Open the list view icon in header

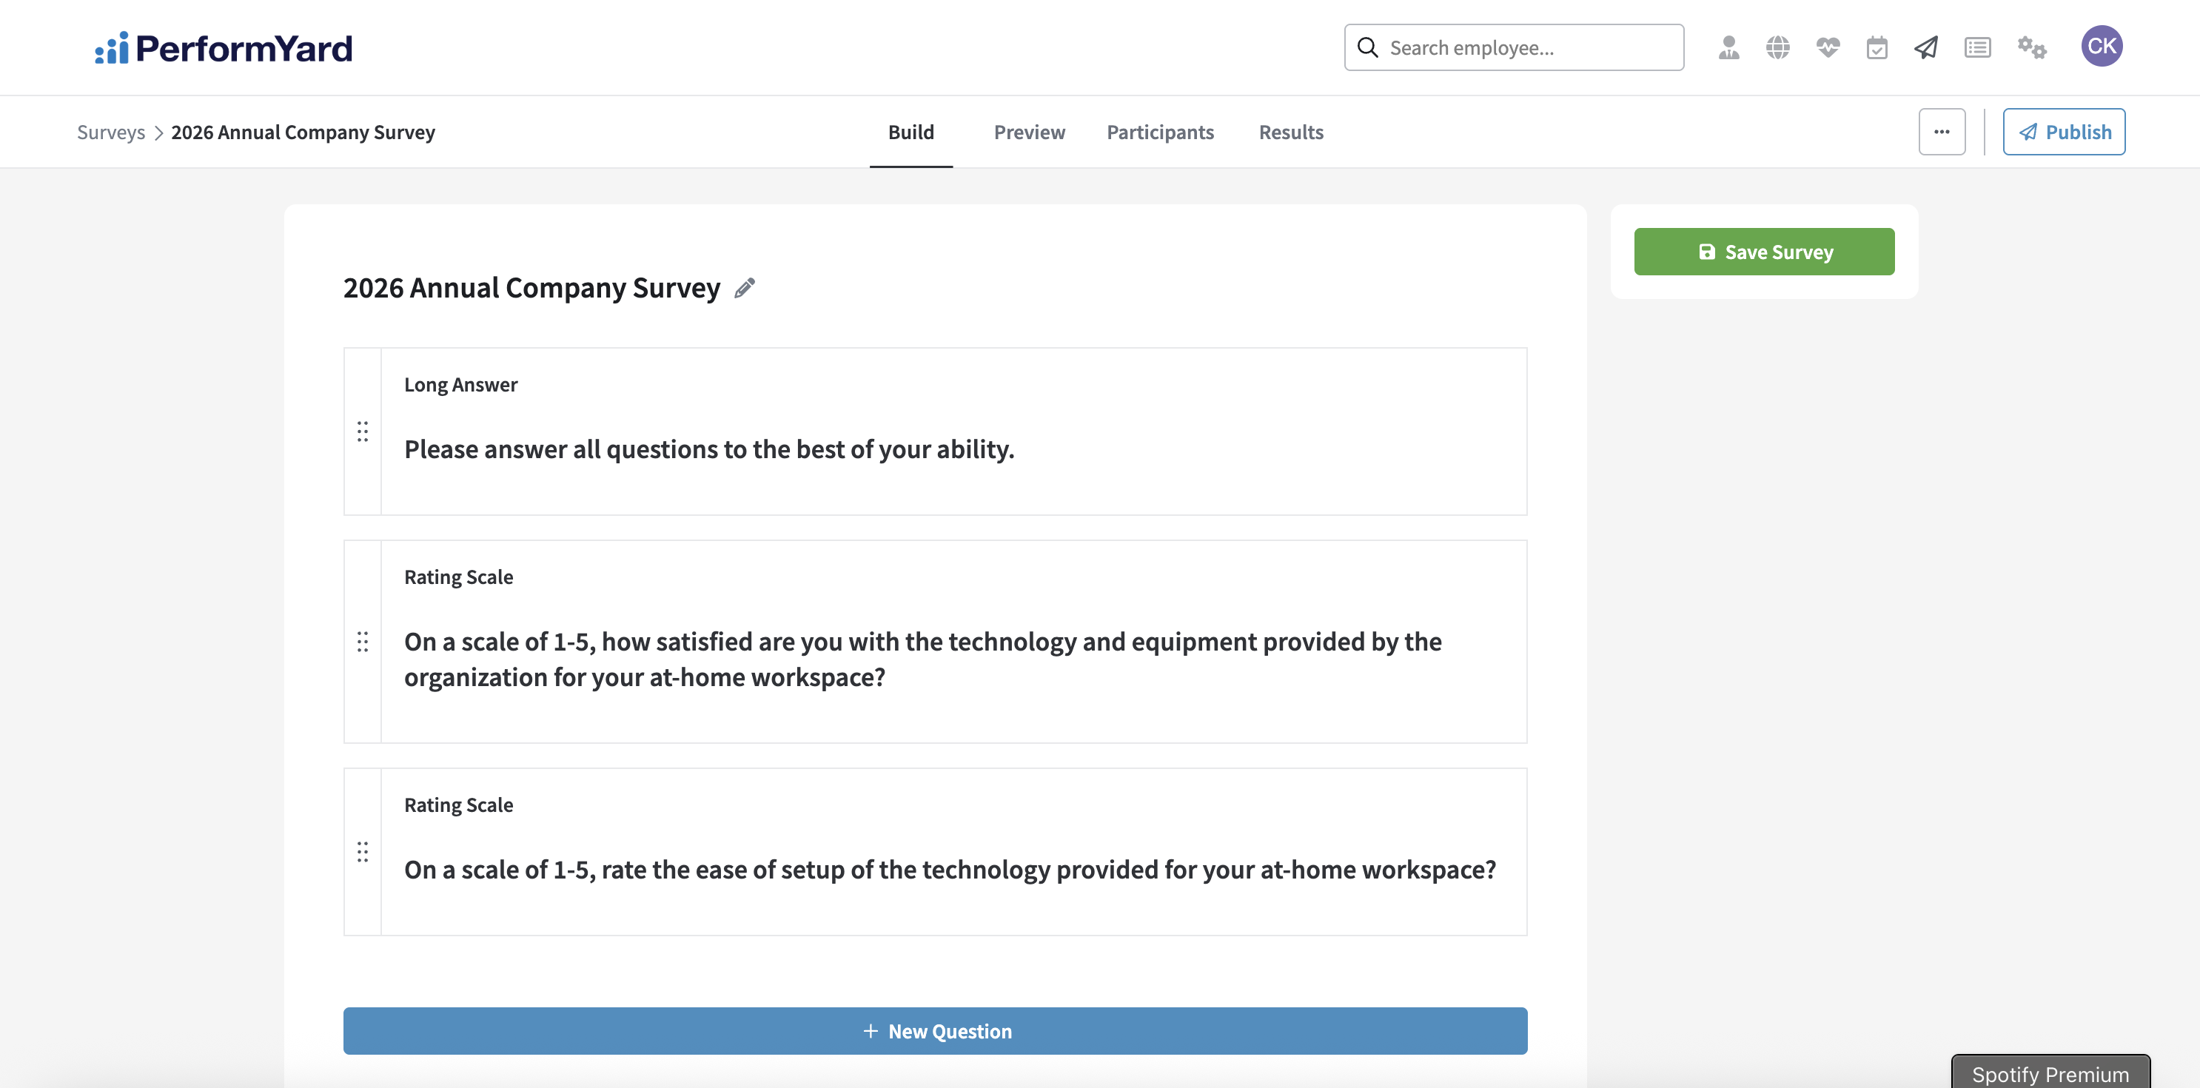(x=1977, y=48)
